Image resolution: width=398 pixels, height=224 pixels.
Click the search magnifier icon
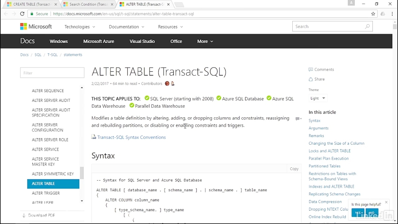(367, 27)
